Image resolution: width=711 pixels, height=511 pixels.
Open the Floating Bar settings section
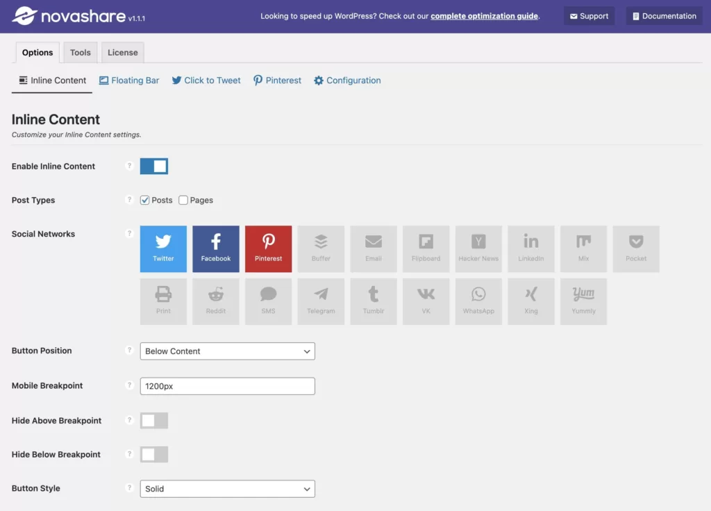point(129,81)
